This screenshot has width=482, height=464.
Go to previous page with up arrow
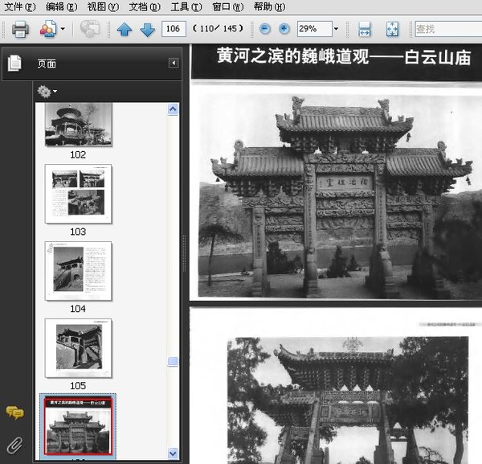[x=125, y=30]
